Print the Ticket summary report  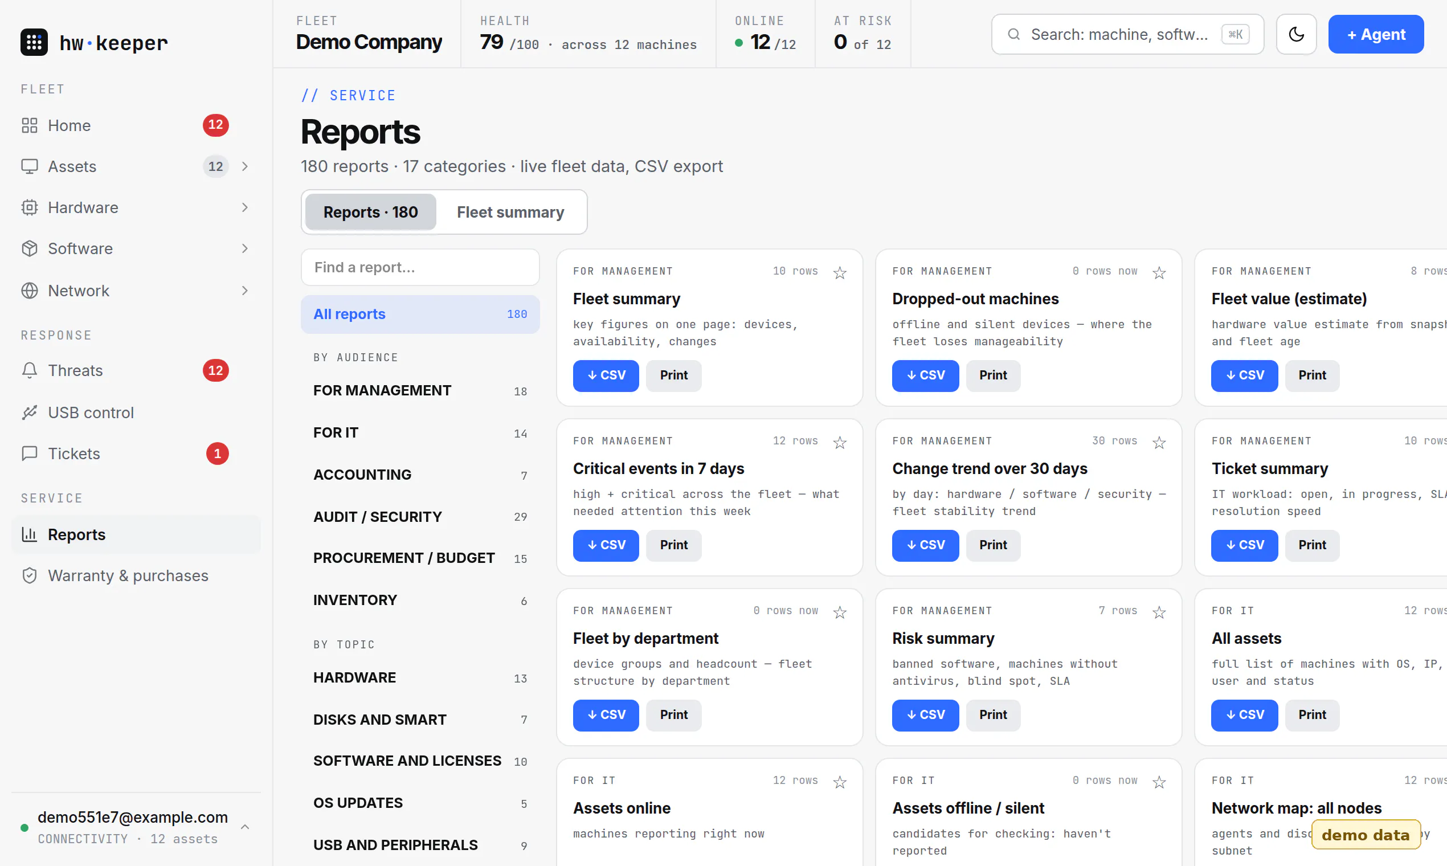click(x=1311, y=545)
